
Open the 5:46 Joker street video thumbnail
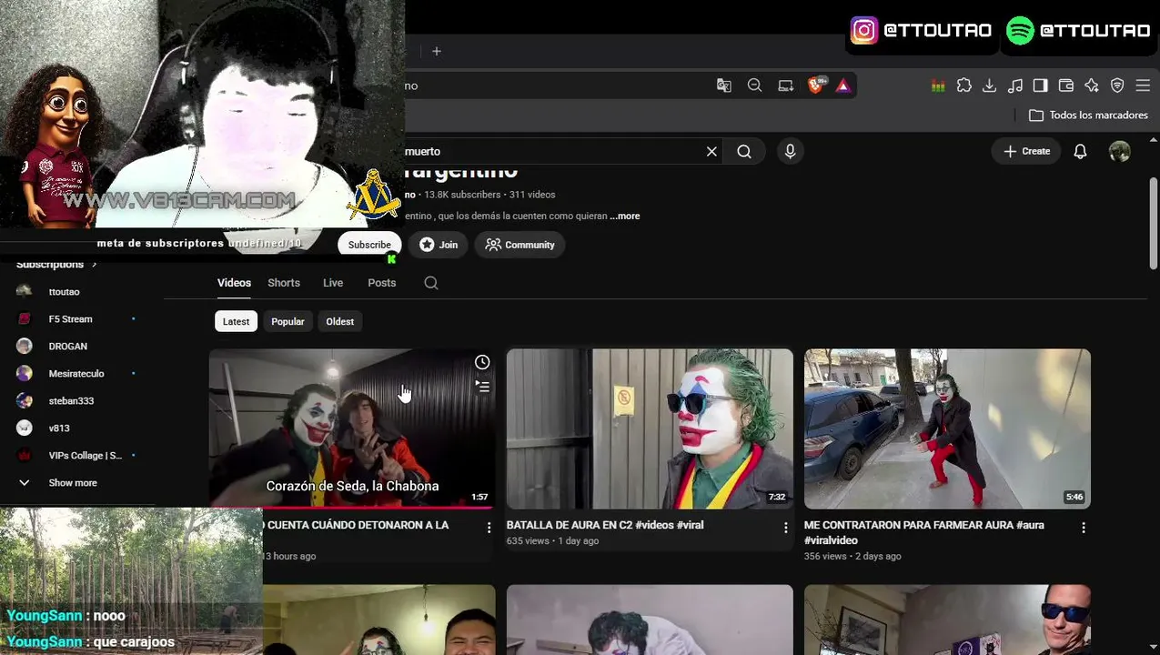point(947,428)
